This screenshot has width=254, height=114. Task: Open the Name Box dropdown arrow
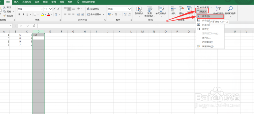point(11,26)
